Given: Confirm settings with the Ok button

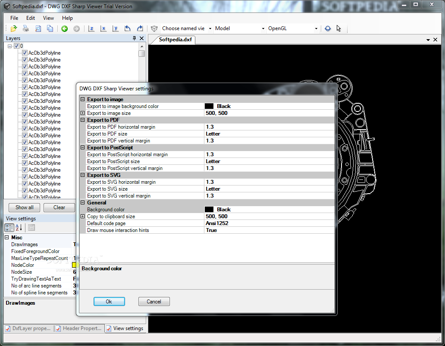Looking at the screenshot, I should click(x=109, y=302).
